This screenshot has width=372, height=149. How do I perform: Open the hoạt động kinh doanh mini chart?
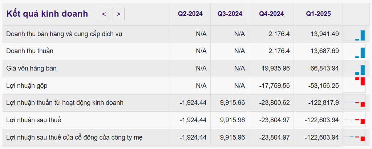coord(355,103)
